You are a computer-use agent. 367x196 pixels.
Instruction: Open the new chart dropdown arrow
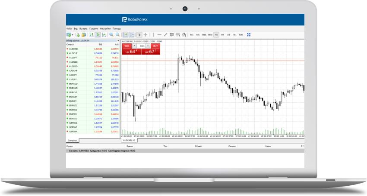tap(72, 34)
